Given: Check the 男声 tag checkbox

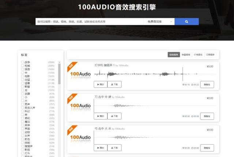Looking at the screenshot, I should coord(22,104).
